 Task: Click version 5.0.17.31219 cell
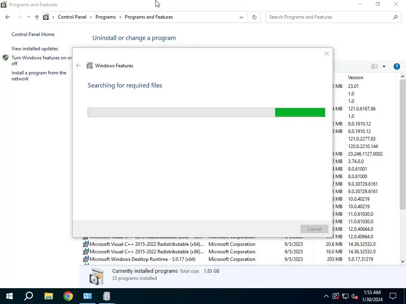(360, 259)
